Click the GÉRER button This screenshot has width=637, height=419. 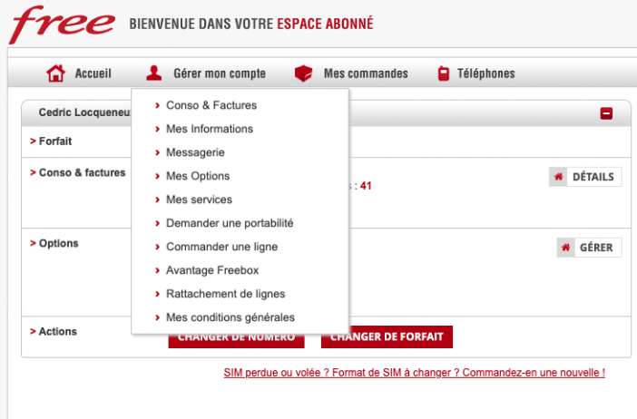[x=590, y=248]
